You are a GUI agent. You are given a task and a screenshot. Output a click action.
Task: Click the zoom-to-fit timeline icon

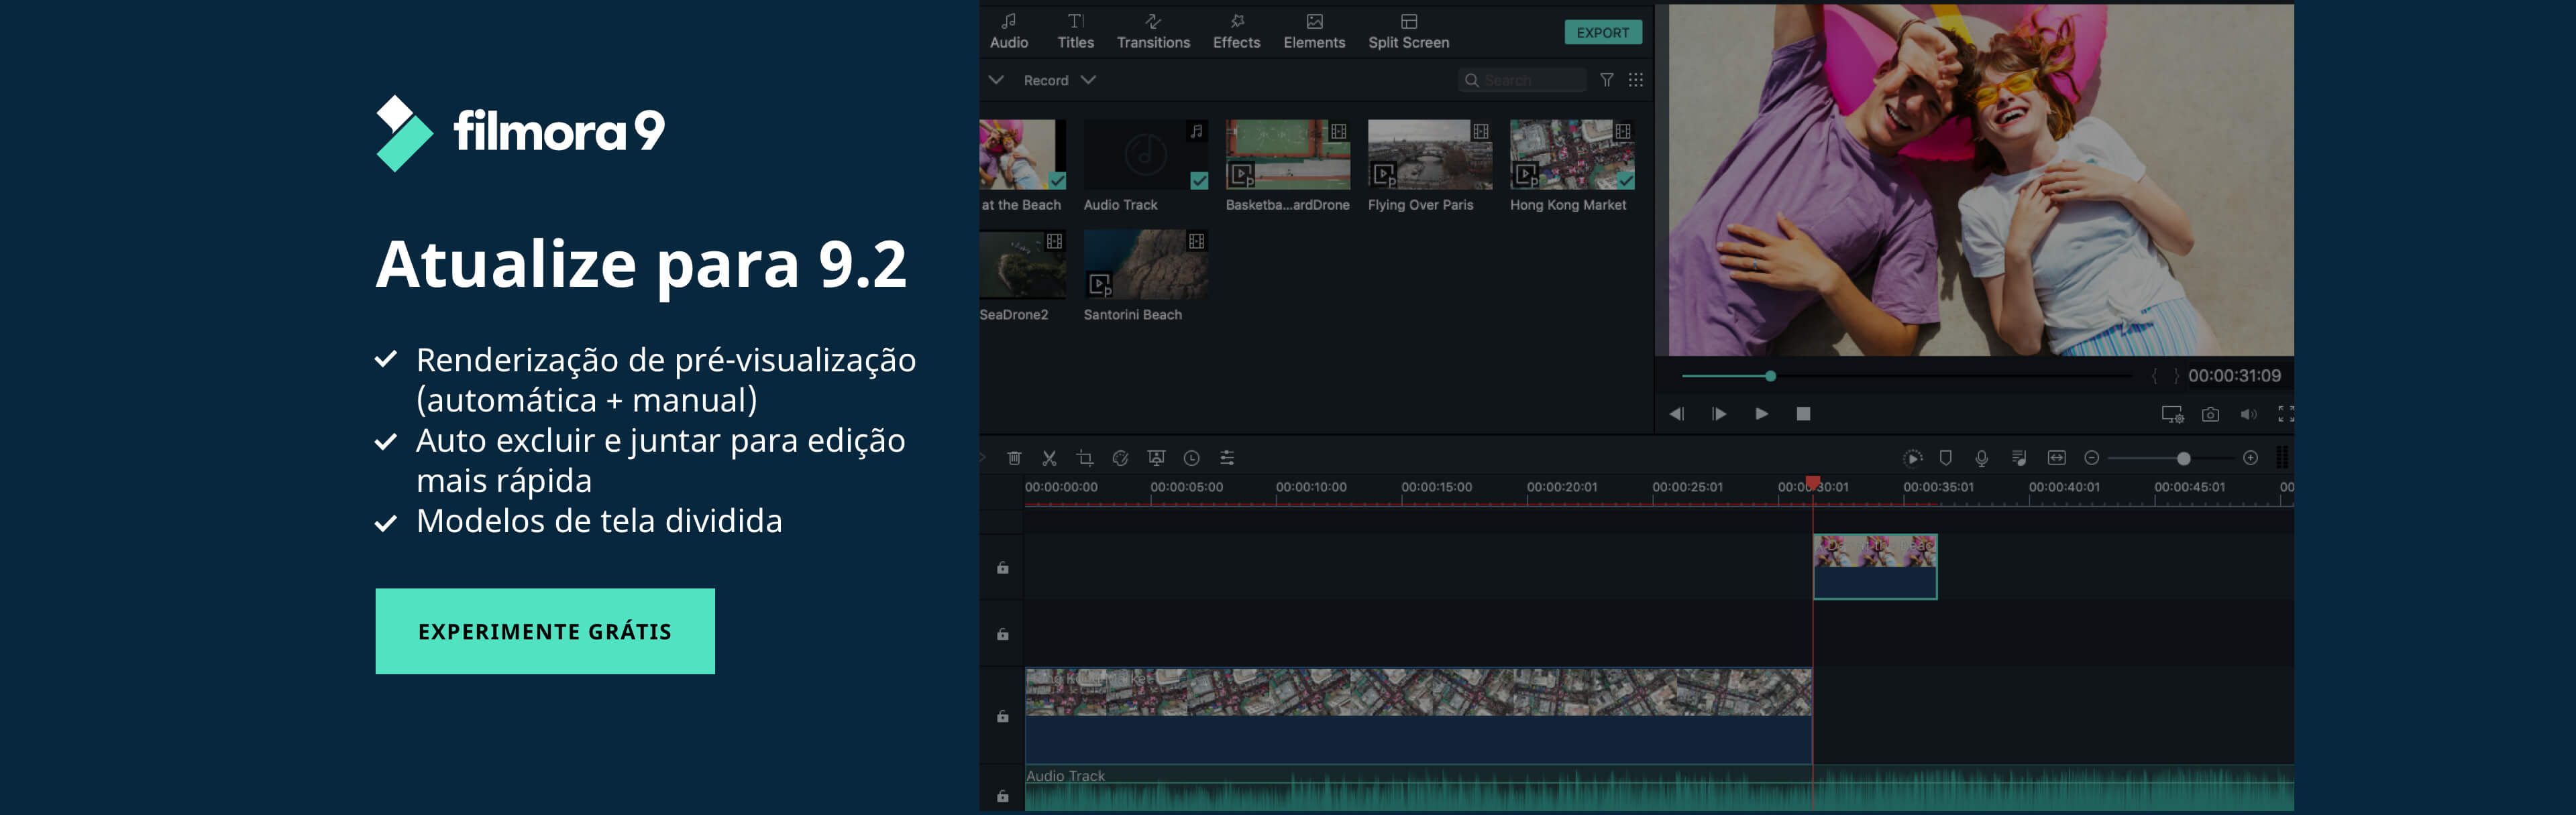pyautogui.click(x=2056, y=458)
